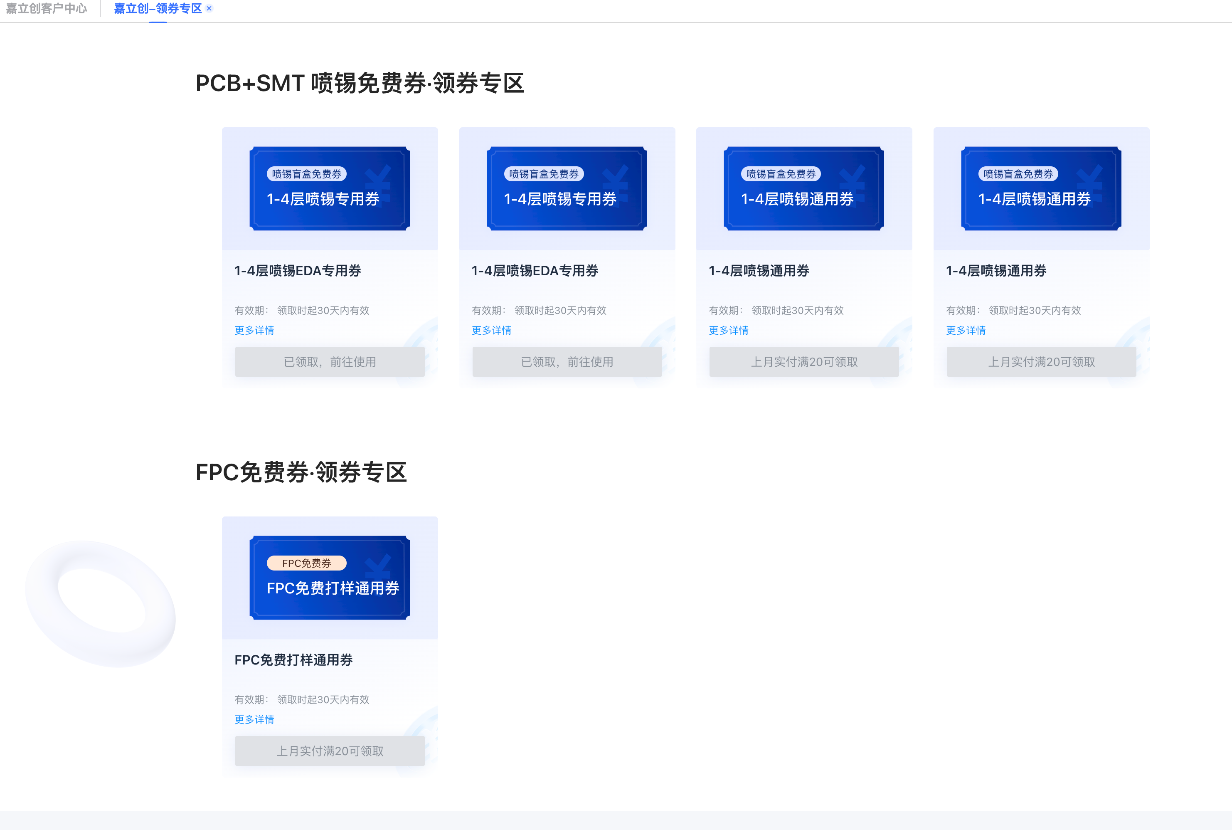Click 上月实付满20可领取 on the third coupon
The image size is (1232, 830).
click(804, 361)
